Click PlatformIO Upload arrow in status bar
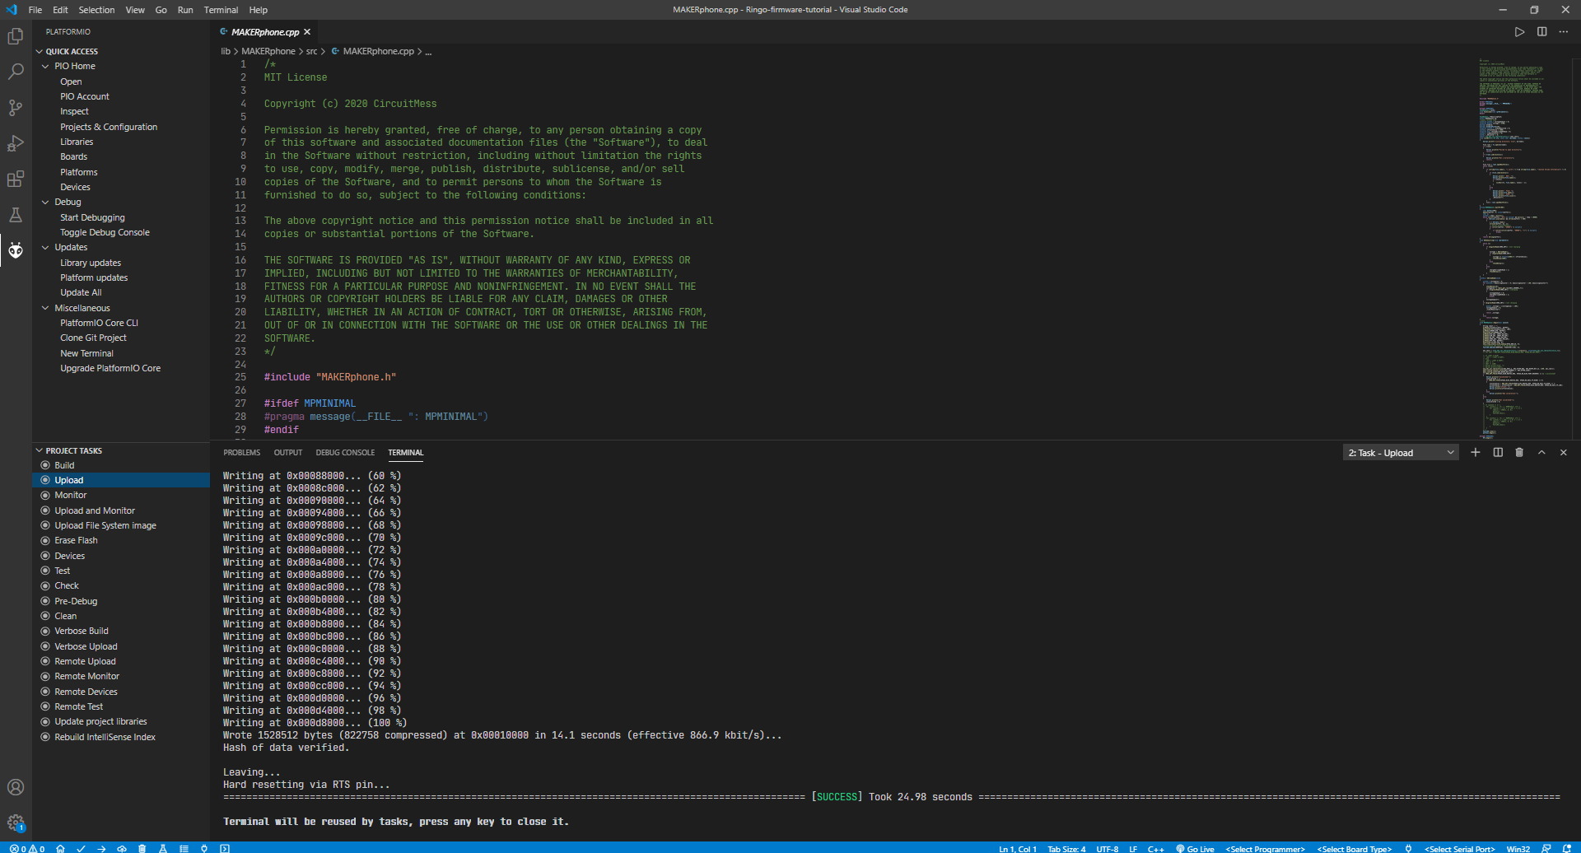The image size is (1581, 853). point(101,848)
